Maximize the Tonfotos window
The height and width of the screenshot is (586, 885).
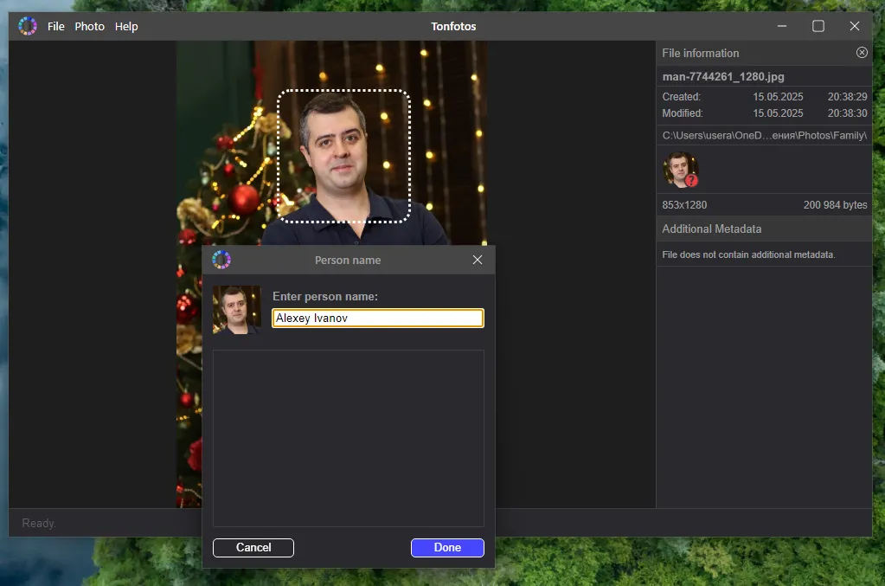(818, 27)
